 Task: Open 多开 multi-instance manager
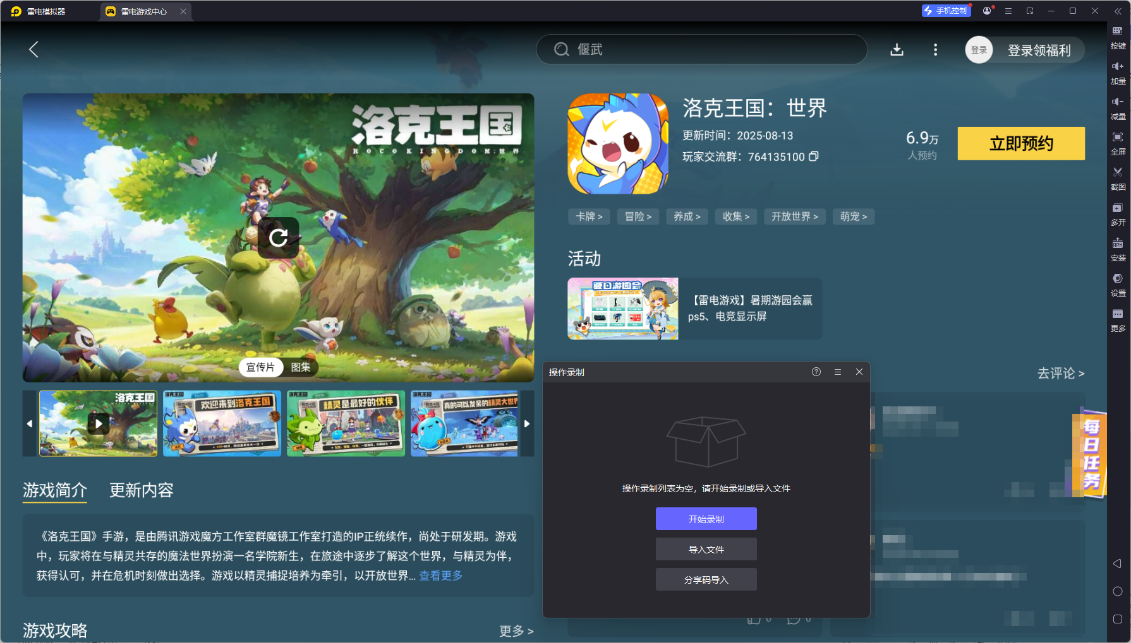point(1118,215)
